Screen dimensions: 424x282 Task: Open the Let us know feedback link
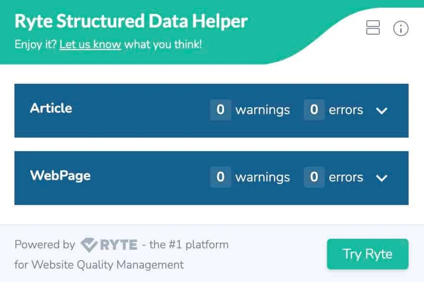click(x=89, y=44)
